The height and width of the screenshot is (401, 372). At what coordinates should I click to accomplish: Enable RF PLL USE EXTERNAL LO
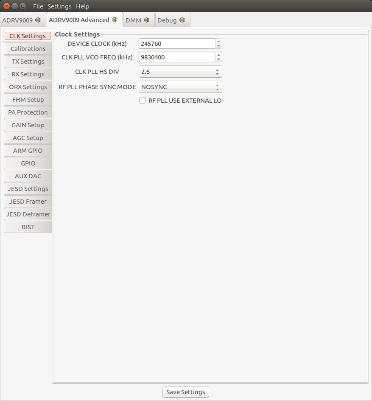click(x=143, y=101)
